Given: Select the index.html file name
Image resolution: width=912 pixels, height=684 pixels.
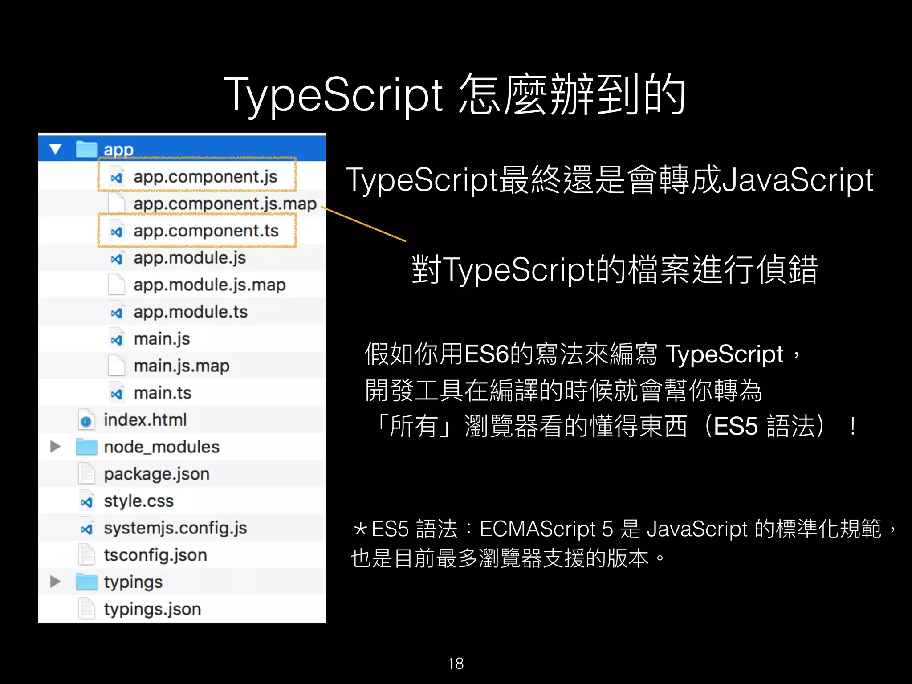Looking at the screenshot, I should (x=145, y=420).
